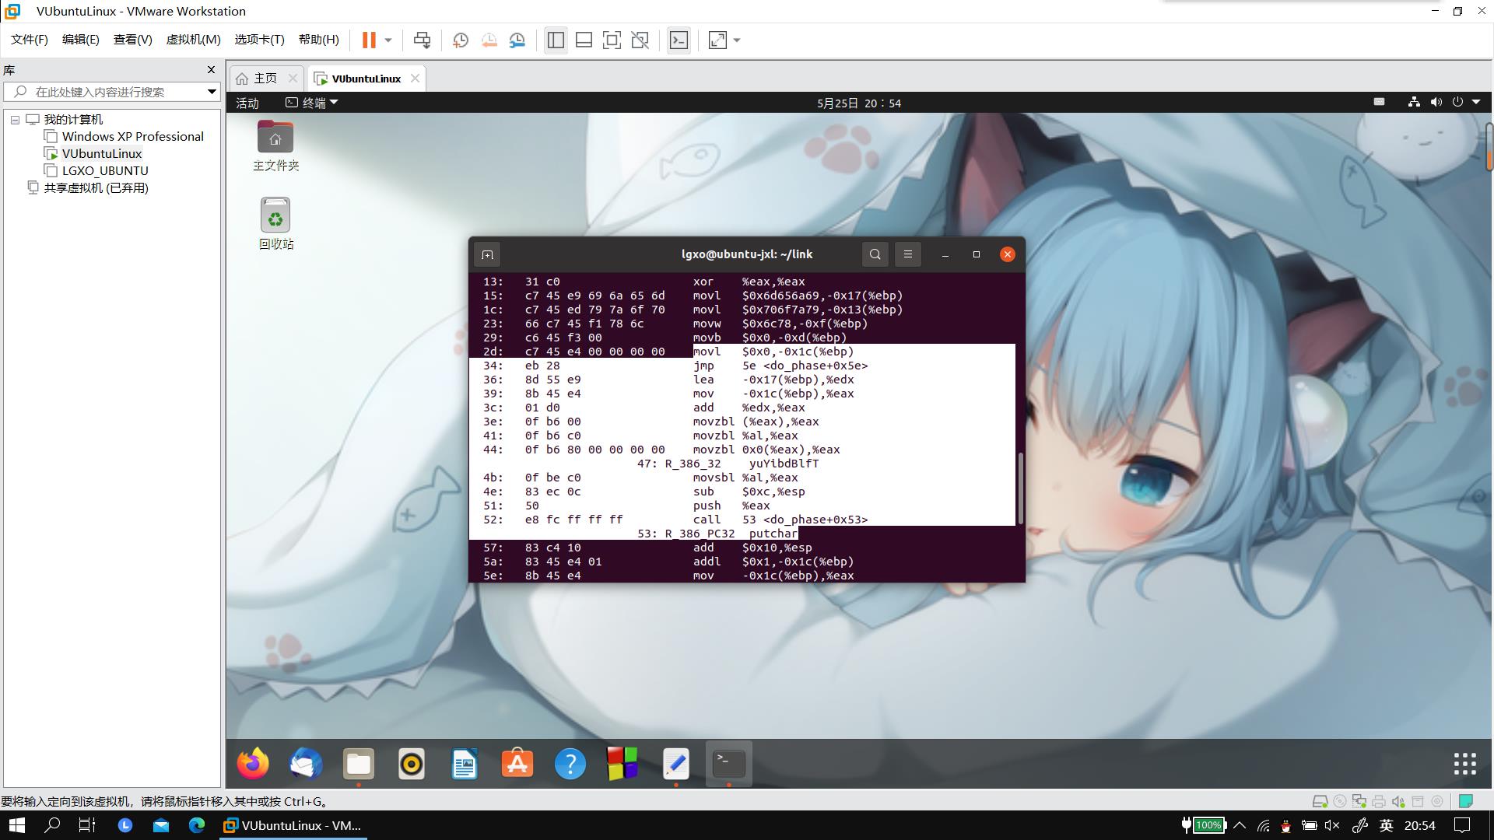Open the 查看(V) menu
The height and width of the screenshot is (840, 1494).
point(132,40)
